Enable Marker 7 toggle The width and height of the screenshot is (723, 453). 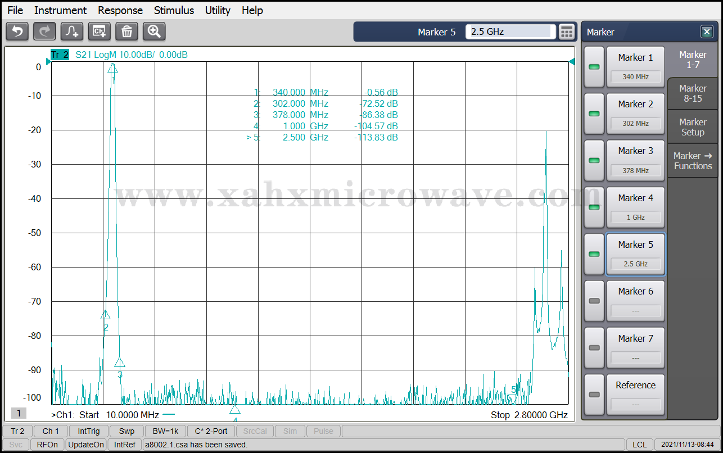(594, 348)
